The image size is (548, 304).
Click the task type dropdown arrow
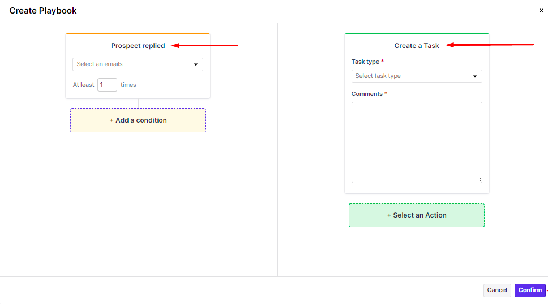(475, 76)
